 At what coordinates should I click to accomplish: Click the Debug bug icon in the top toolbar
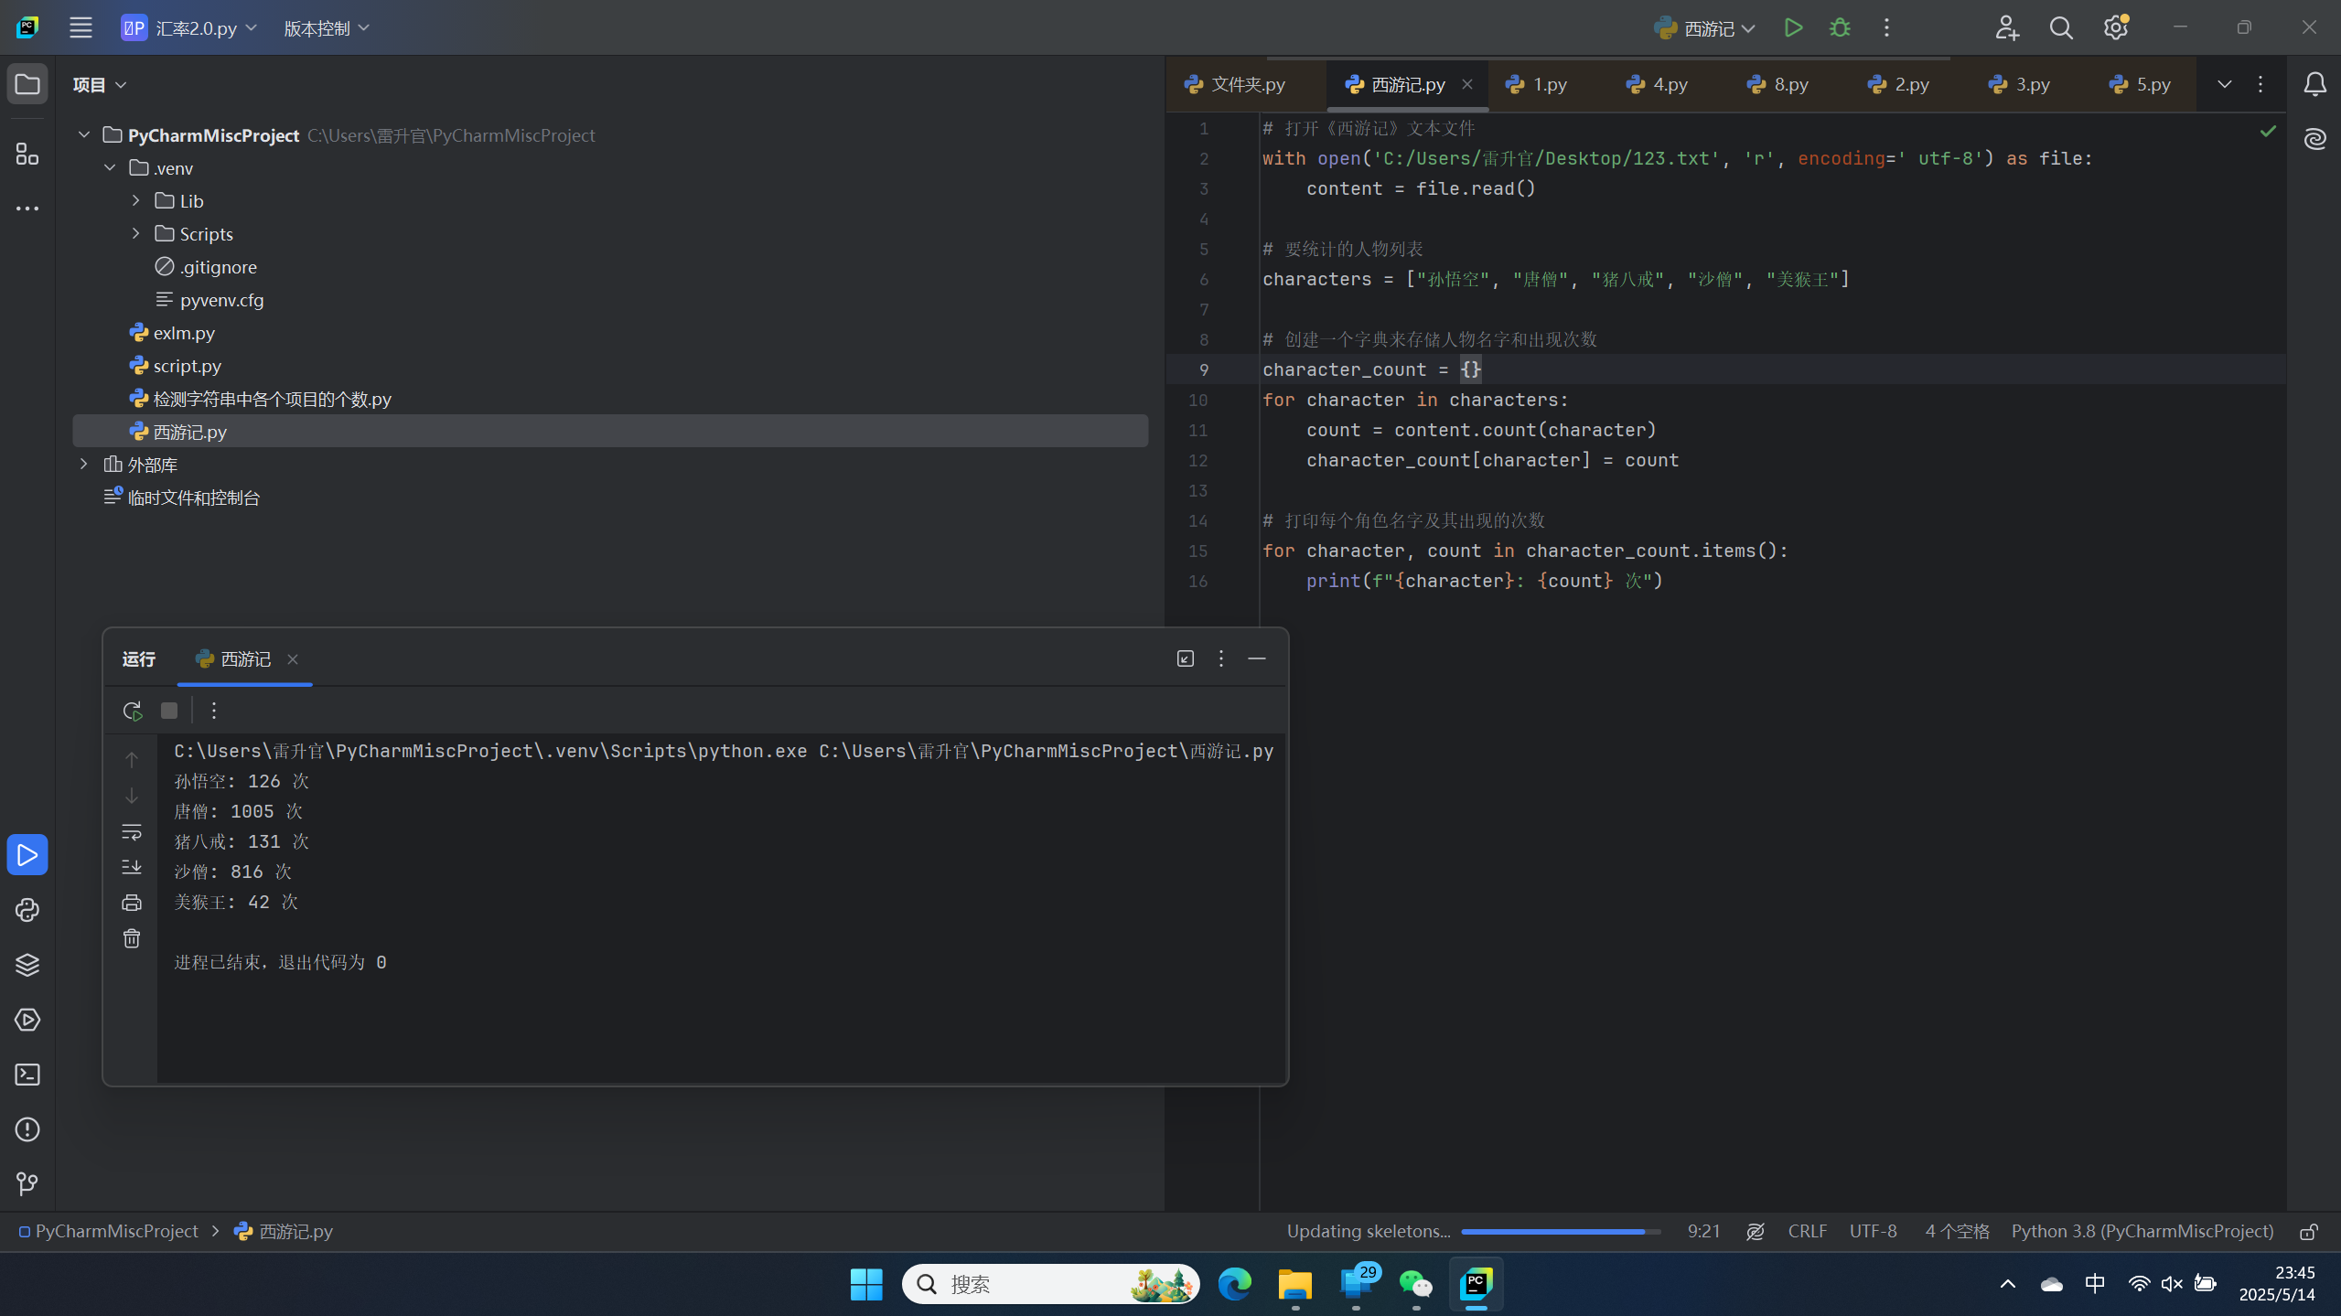tap(1840, 27)
